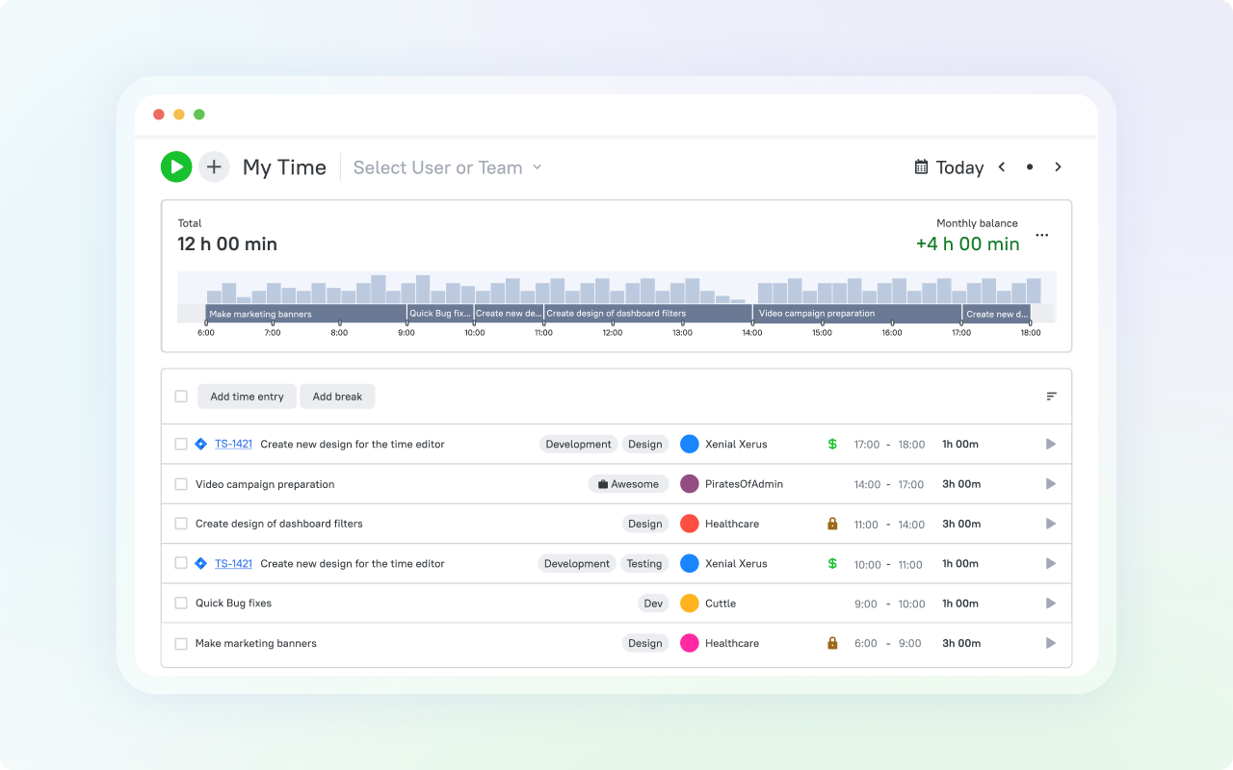Image resolution: width=1233 pixels, height=770 pixels.
Task: Click the Testing tag
Action: [x=644, y=563]
